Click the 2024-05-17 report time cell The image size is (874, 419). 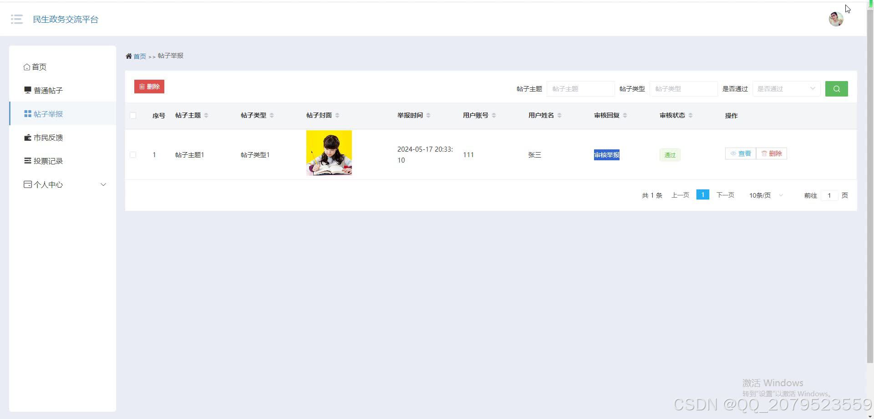[425, 155]
